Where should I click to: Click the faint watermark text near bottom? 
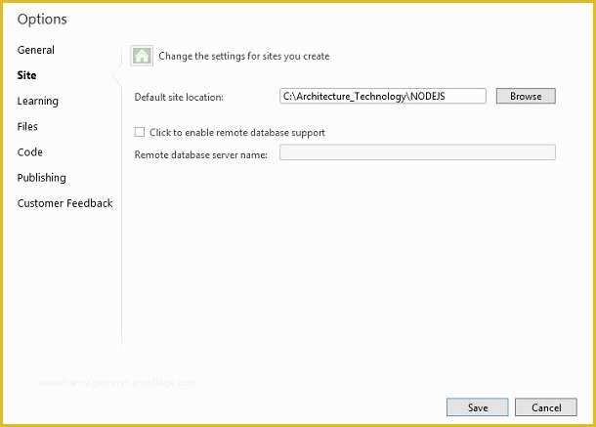(x=117, y=382)
